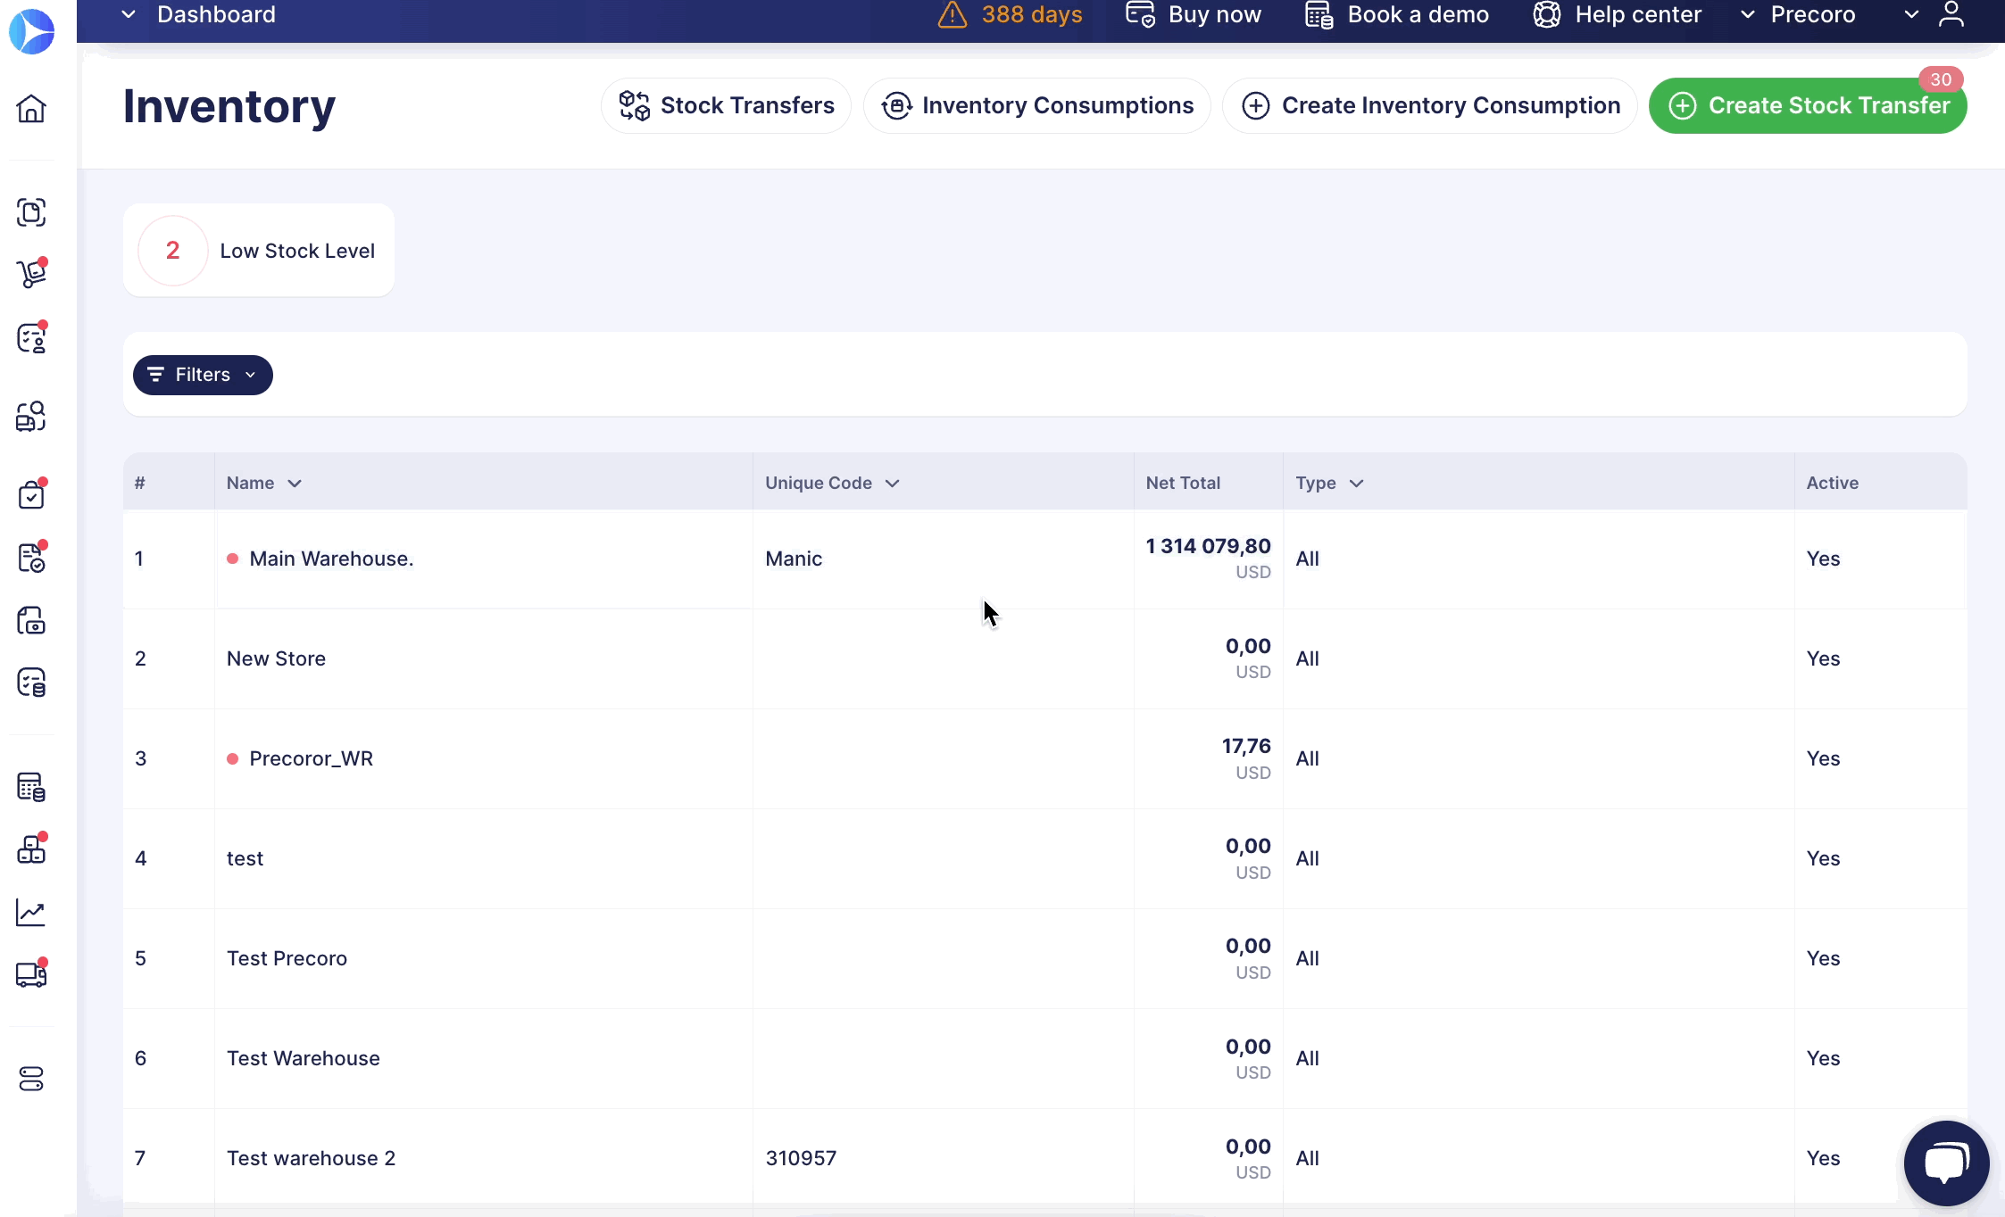
Task: Open the Precoro company switcher dropdown
Action: pos(1799,15)
